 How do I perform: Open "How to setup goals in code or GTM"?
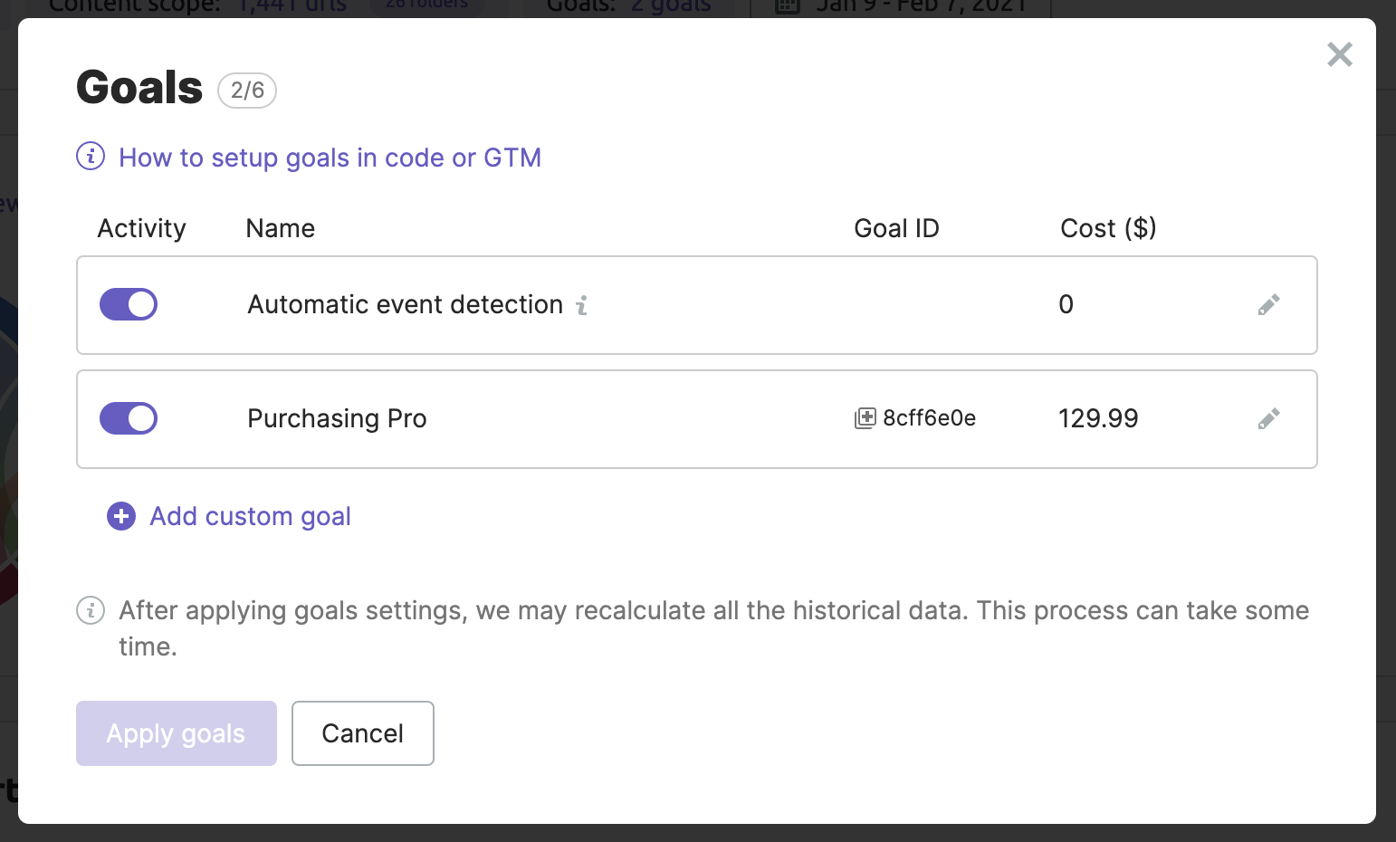(330, 157)
